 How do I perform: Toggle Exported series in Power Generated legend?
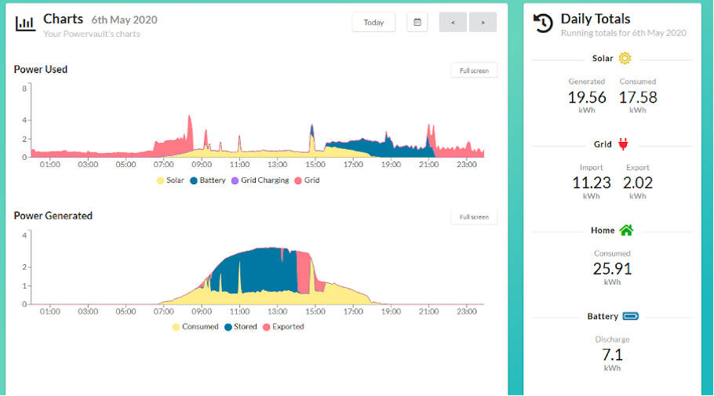[x=283, y=327]
